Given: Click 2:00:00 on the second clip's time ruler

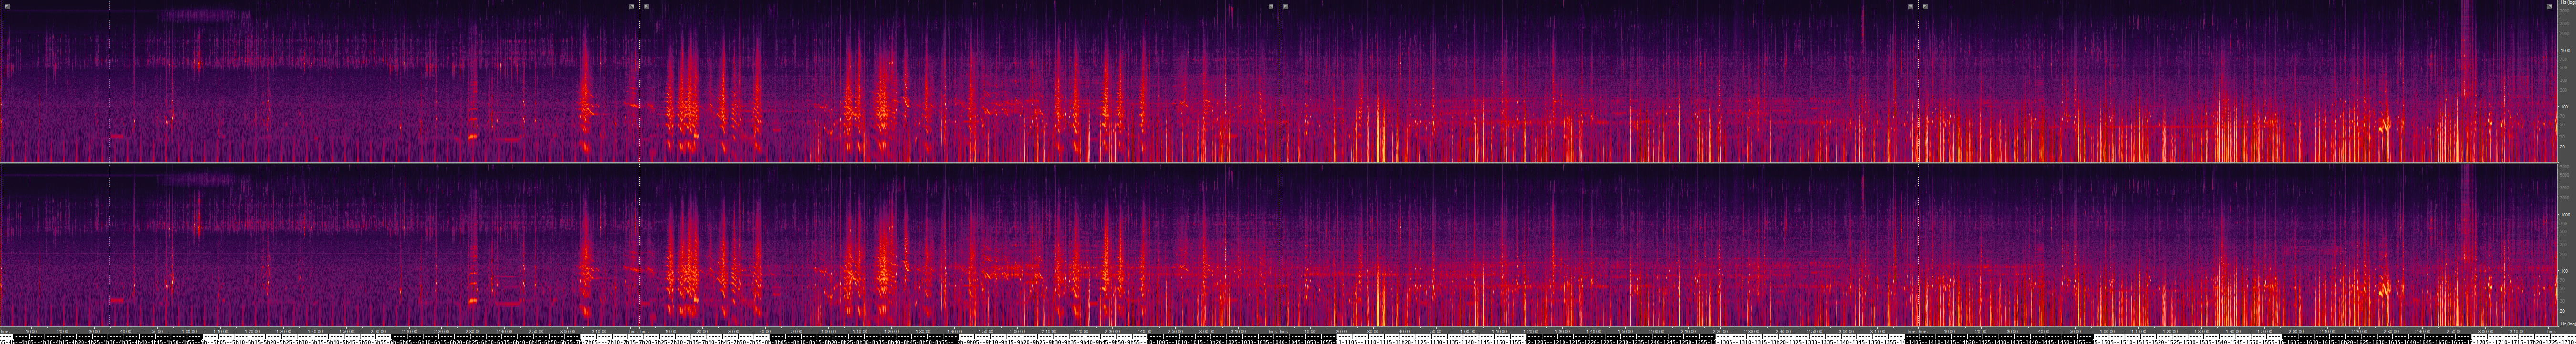Looking at the screenshot, I should (x=1017, y=331).
